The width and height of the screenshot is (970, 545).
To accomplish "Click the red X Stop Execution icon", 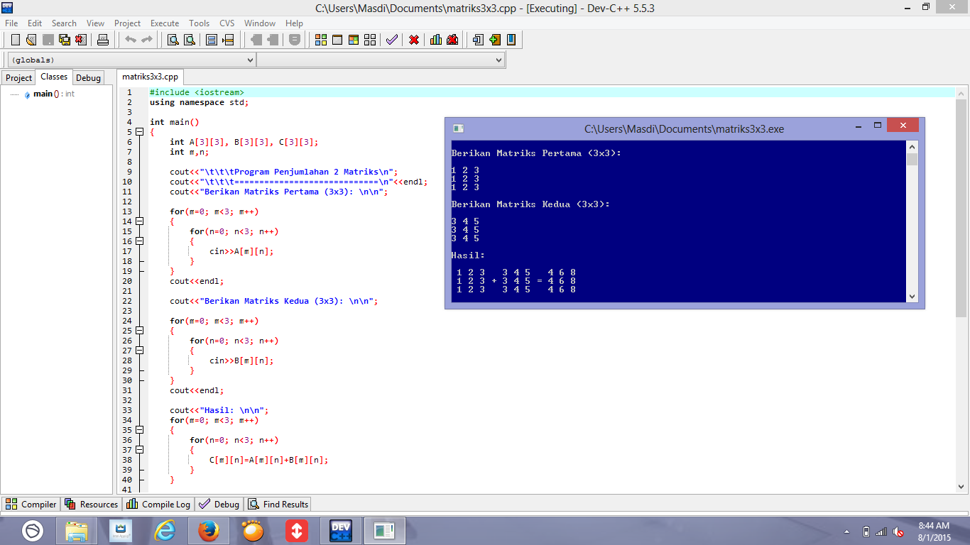I will coord(414,40).
